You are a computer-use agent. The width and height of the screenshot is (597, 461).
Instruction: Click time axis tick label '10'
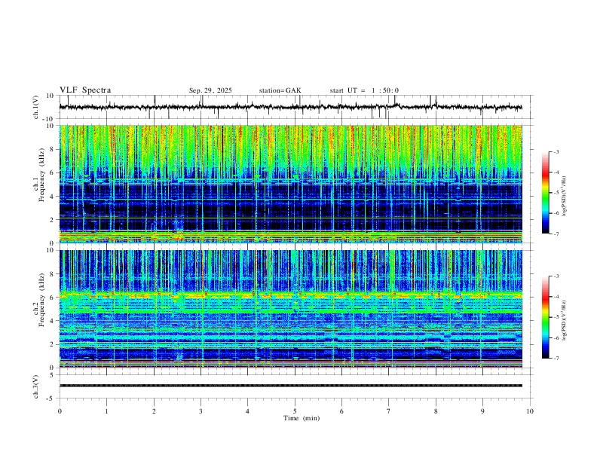(530, 411)
